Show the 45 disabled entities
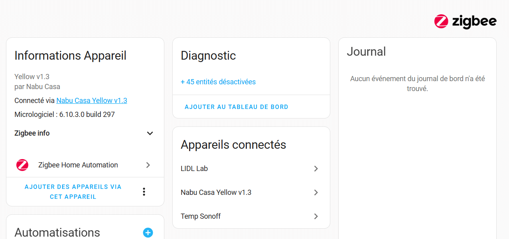 point(218,82)
